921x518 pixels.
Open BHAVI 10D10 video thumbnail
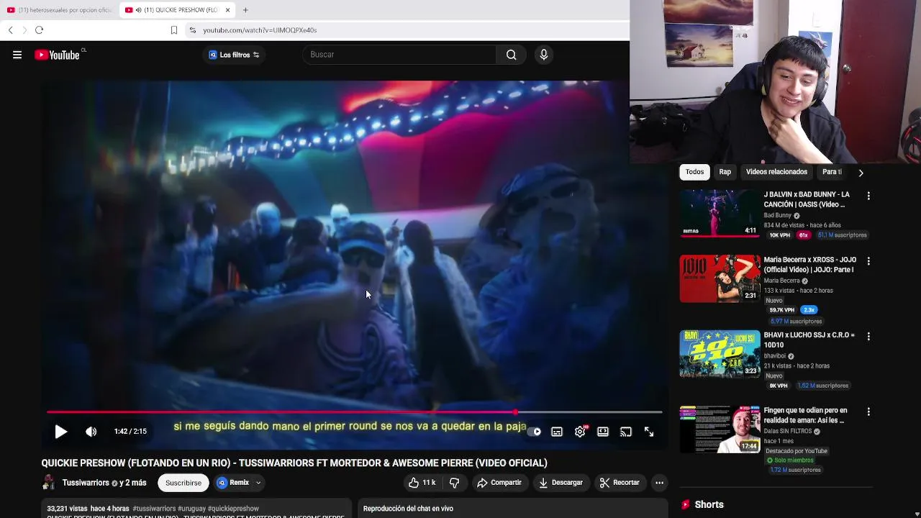[720, 353]
